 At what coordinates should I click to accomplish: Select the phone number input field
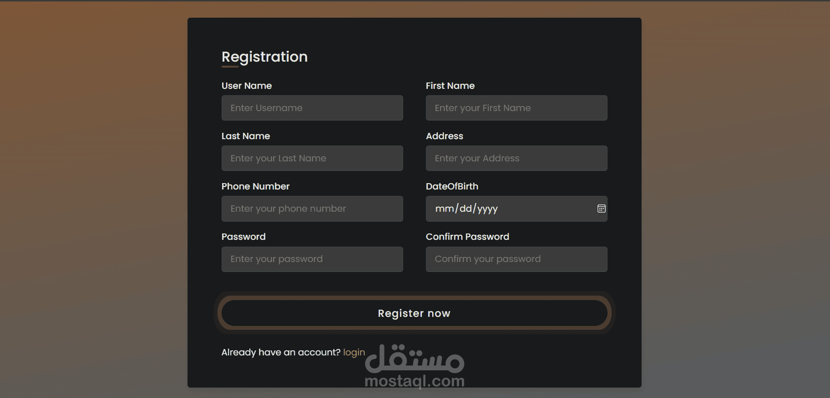click(312, 209)
